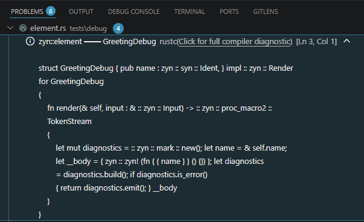Viewport: 364px width, 222px height.
Task: Open the OUTPUT tab
Action: tap(81, 11)
